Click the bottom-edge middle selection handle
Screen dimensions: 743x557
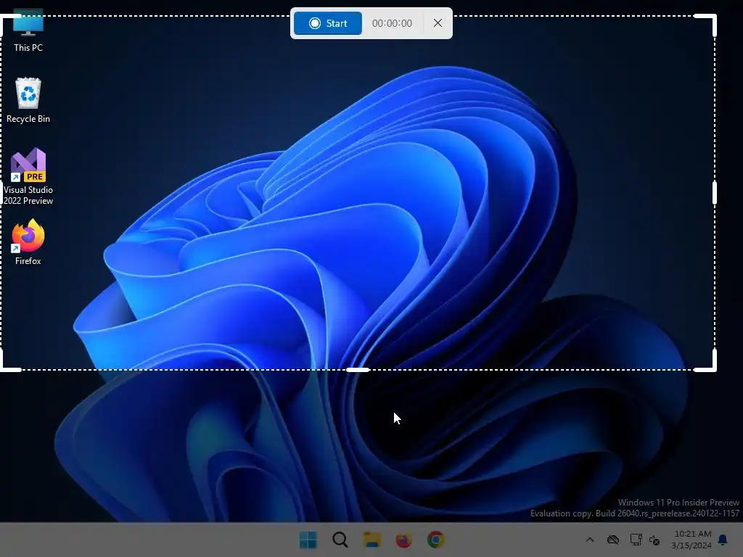[358, 369]
